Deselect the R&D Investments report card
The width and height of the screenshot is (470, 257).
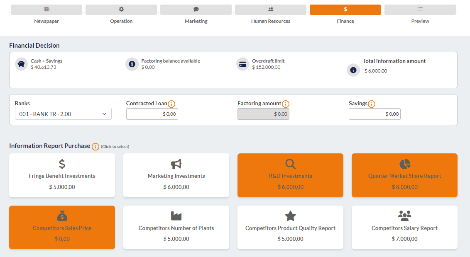pos(290,175)
